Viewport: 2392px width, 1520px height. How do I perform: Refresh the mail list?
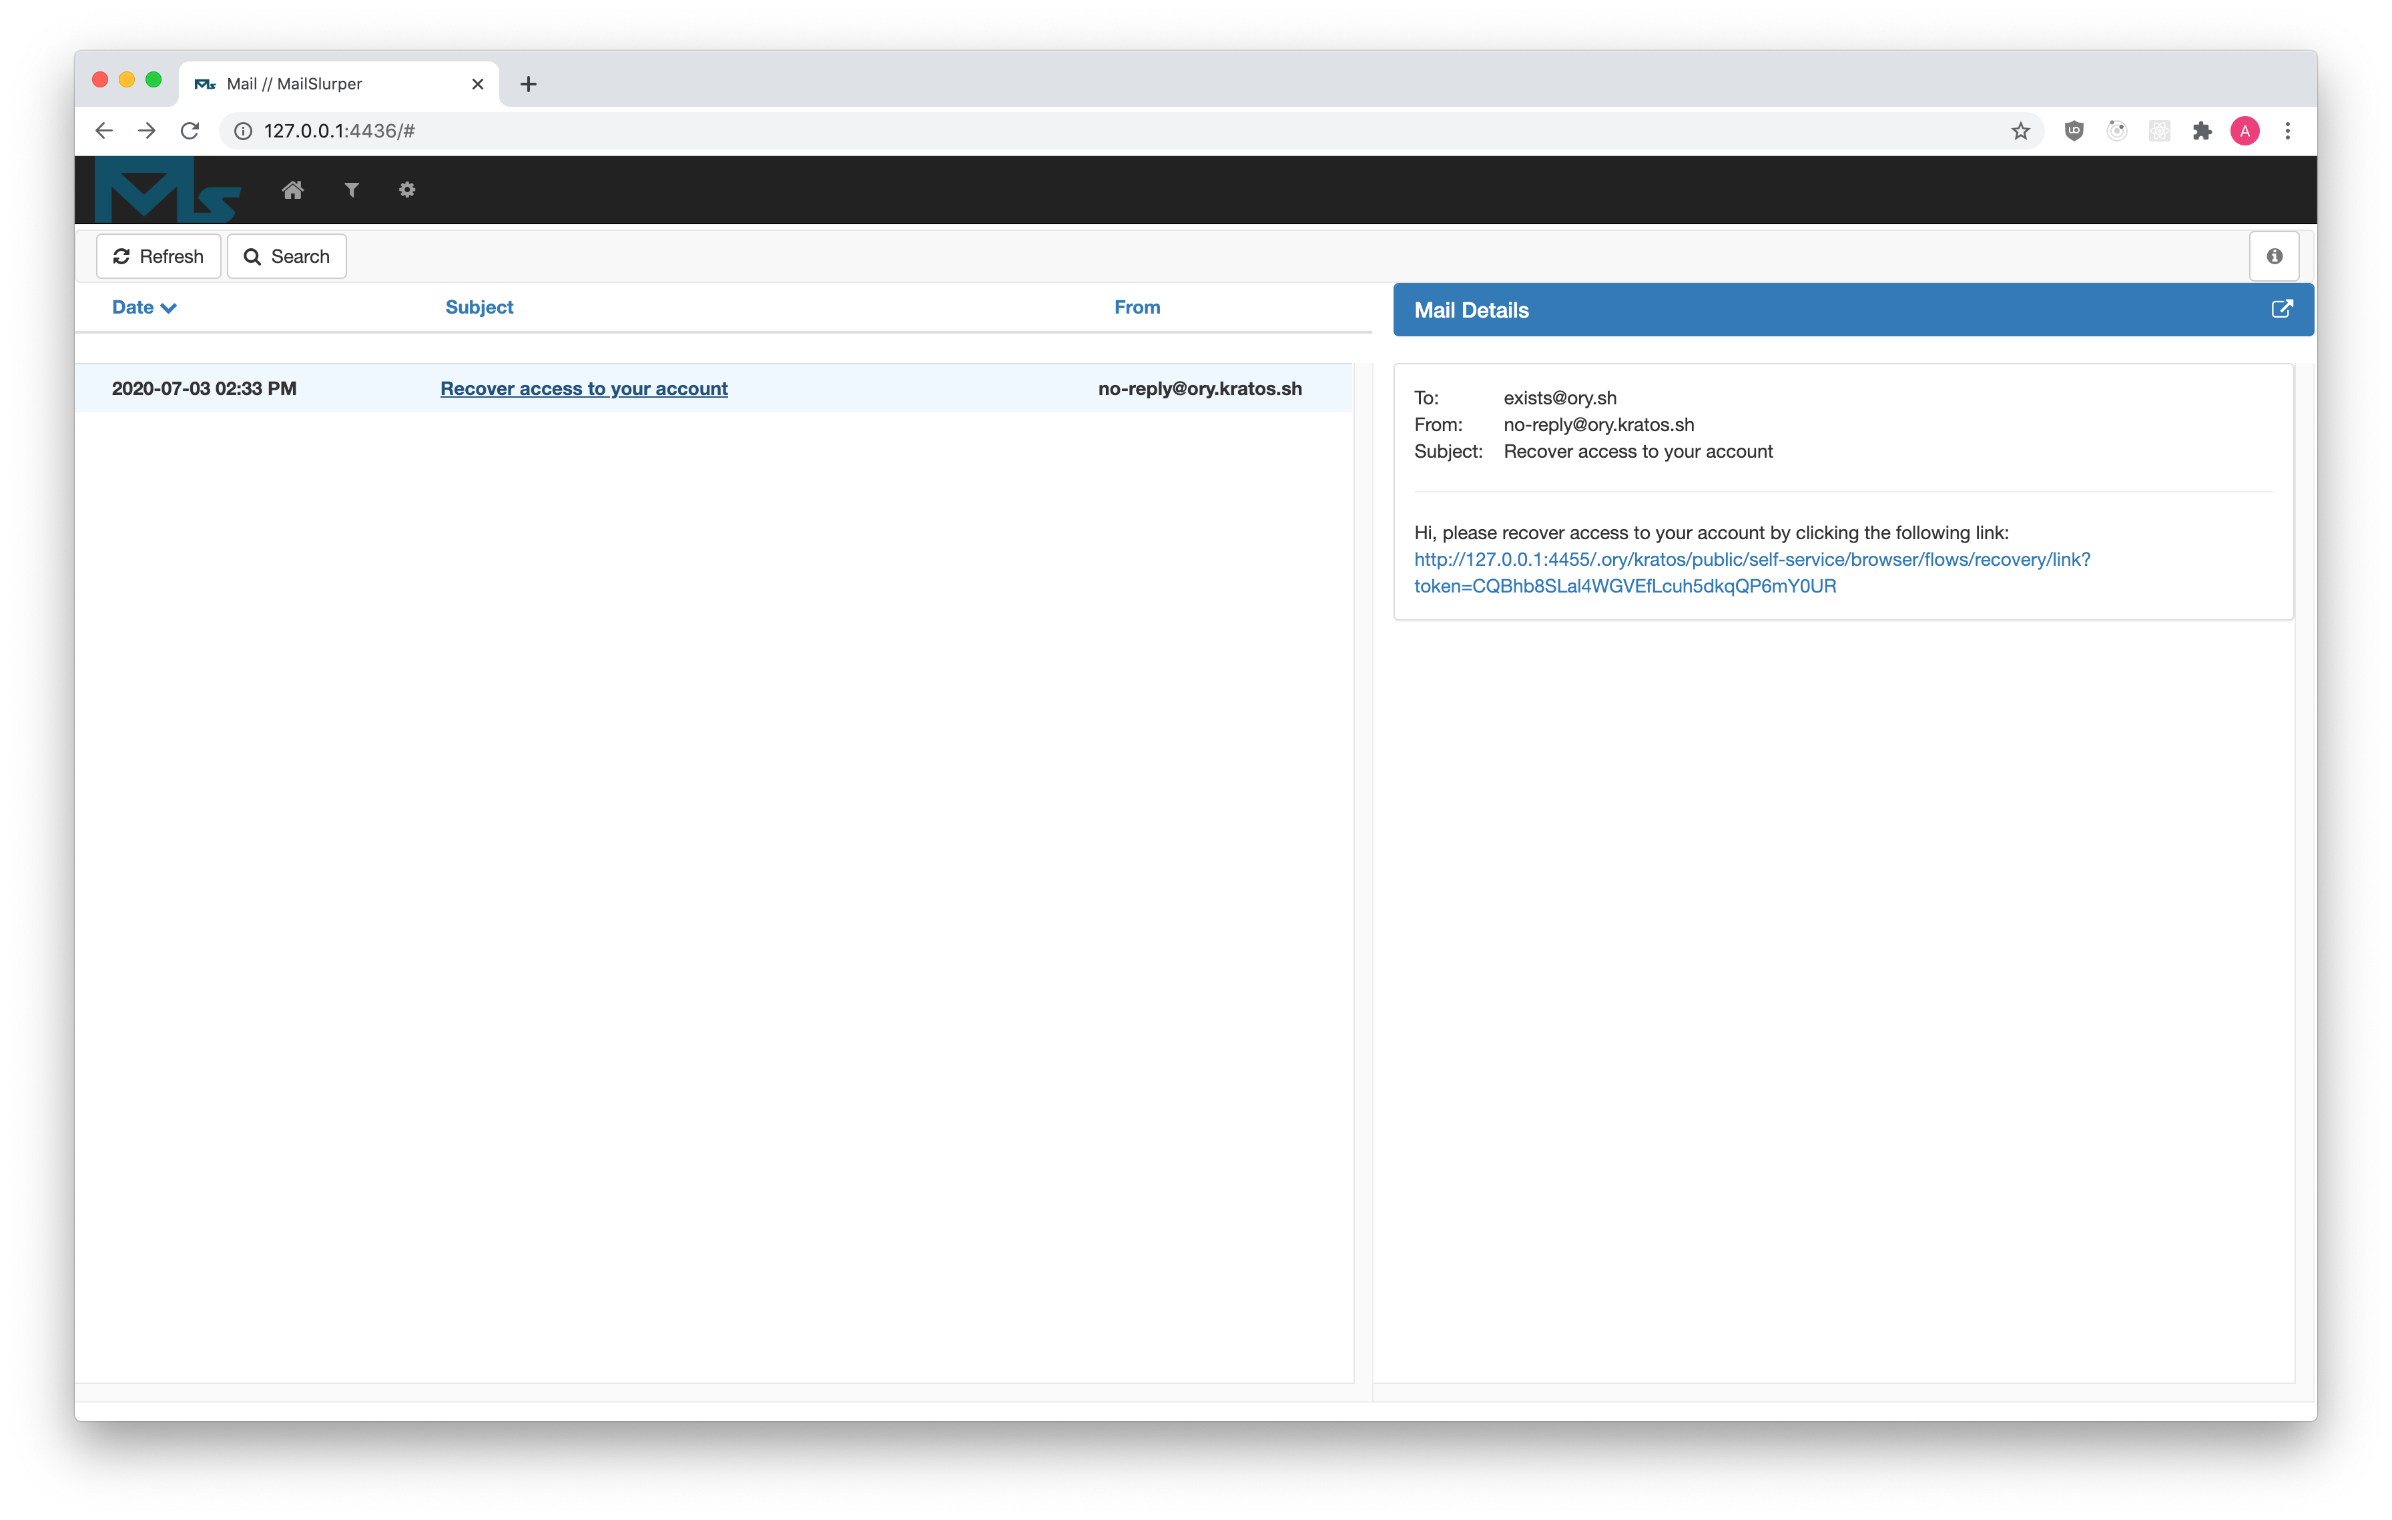(158, 256)
